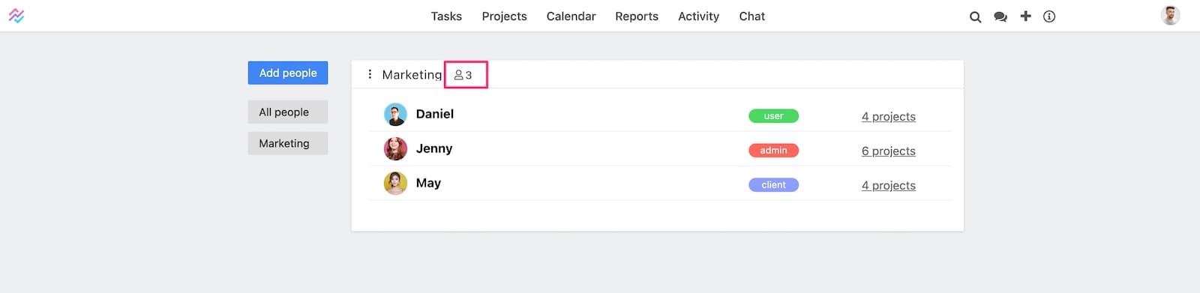
Task: Open the info circle icon
Action: [x=1049, y=16]
